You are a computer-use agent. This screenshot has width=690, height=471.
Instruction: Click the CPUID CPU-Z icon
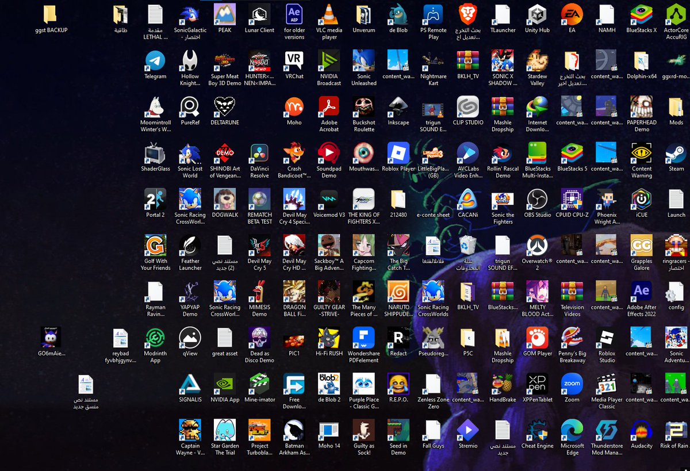coord(572,199)
